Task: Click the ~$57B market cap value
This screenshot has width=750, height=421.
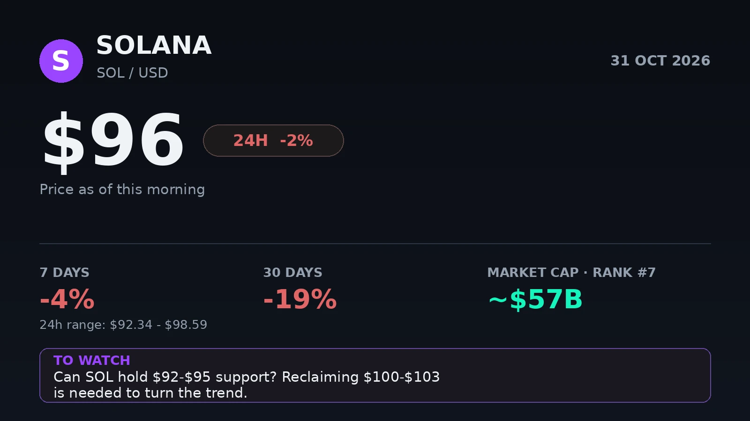Action: tap(535, 299)
